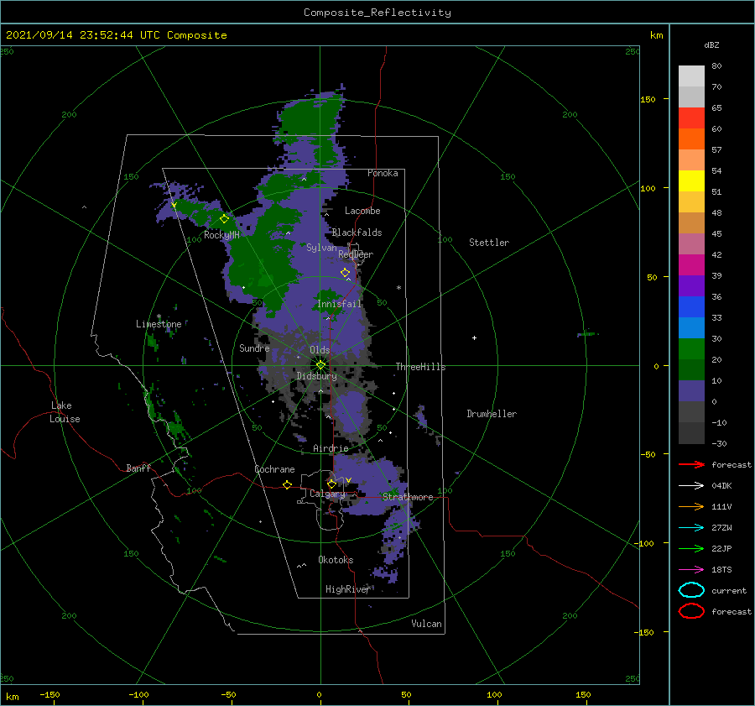Select the dark green 20 dBZ swatch
The width and height of the screenshot is (755, 706).
(x=691, y=369)
